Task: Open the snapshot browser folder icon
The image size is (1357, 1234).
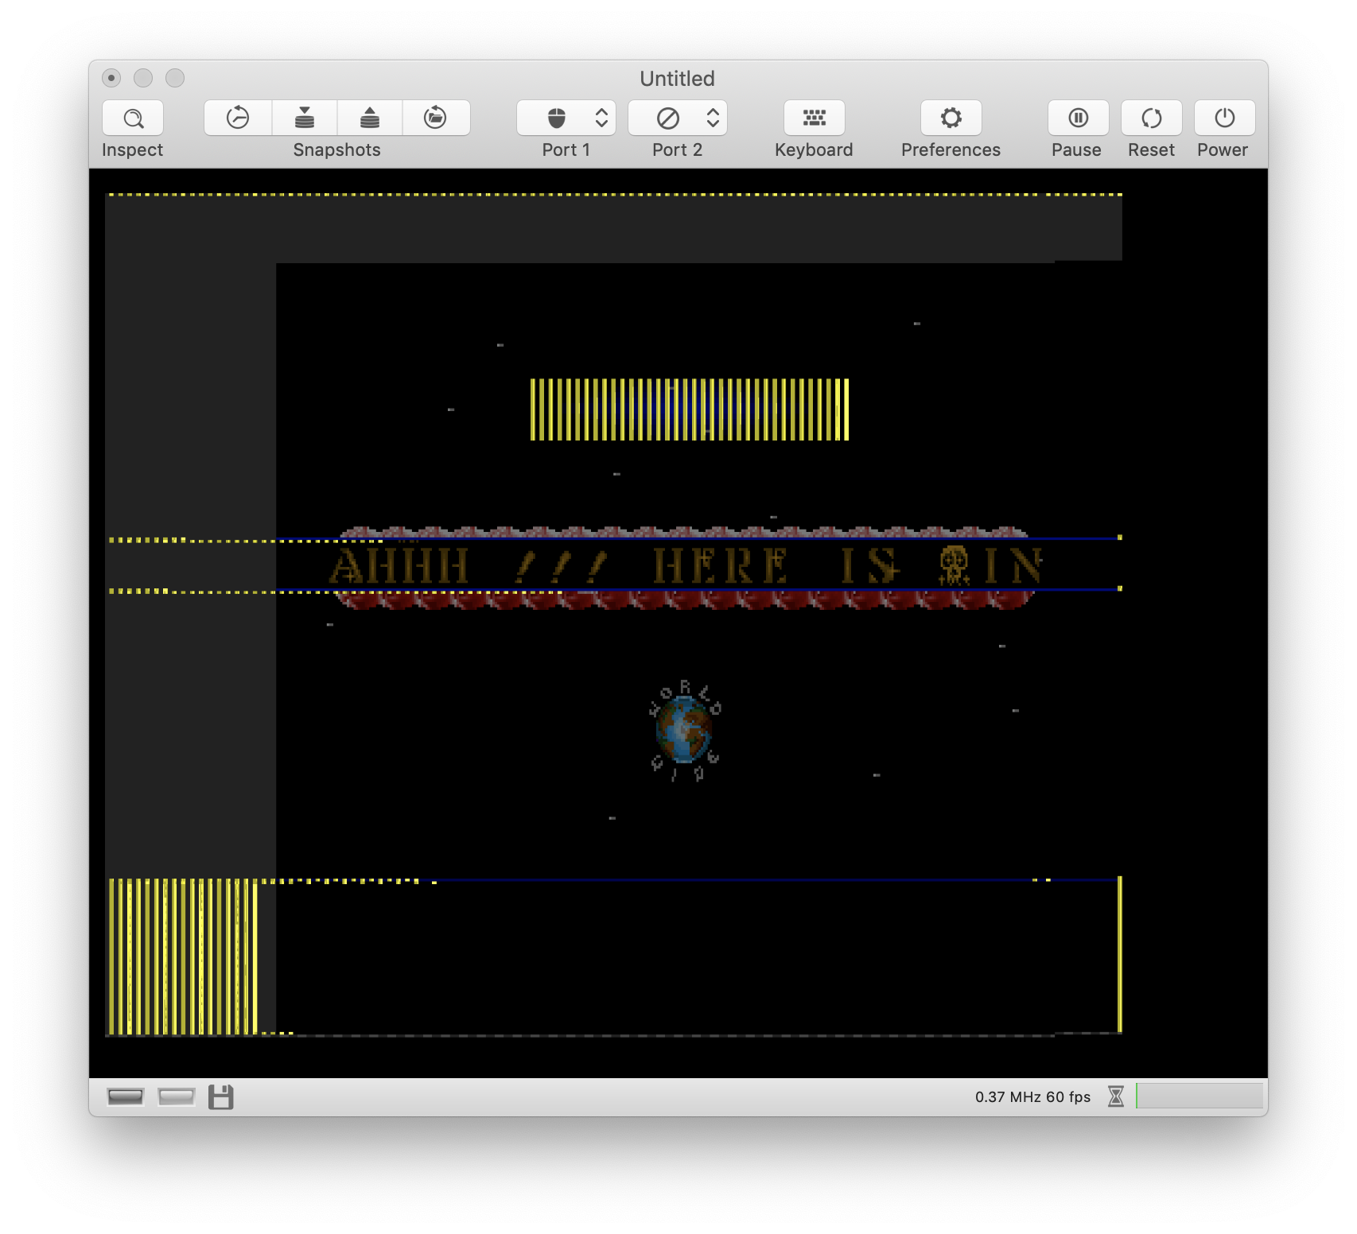Action: click(x=436, y=118)
